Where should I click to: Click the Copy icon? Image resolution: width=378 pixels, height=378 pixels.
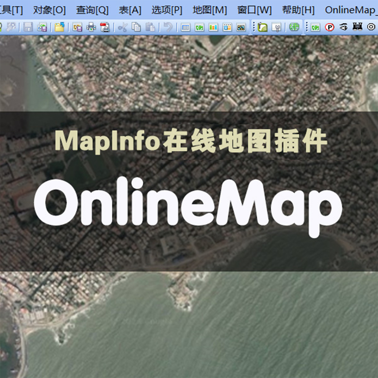pyautogui.click(x=136, y=27)
